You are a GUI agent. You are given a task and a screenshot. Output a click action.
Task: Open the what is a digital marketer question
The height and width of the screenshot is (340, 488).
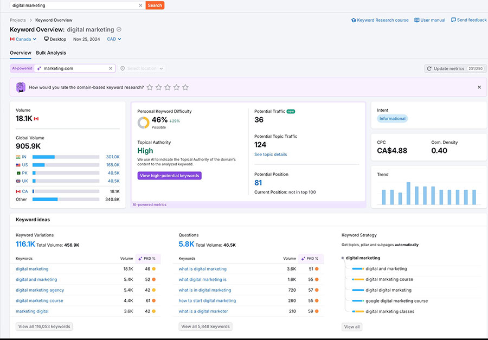pyautogui.click(x=203, y=311)
